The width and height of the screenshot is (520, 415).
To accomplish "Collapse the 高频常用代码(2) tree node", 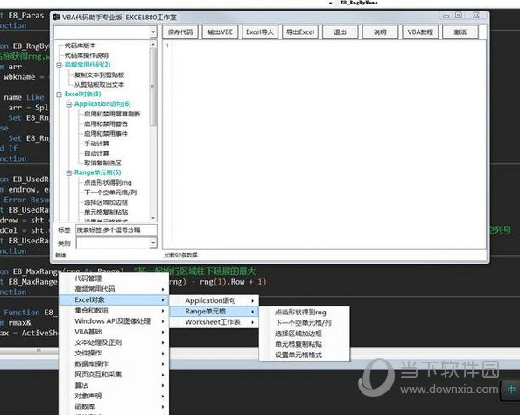I will (60, 65).
